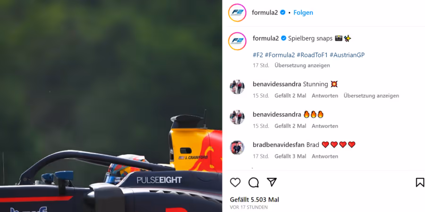Reply to bradbenavidesfan's Brad comment

point(325,156)
